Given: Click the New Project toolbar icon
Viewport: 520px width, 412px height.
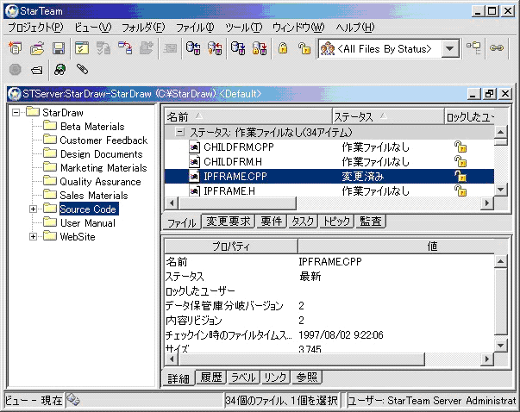Looking at the screenshot, I should pos(15,48).
